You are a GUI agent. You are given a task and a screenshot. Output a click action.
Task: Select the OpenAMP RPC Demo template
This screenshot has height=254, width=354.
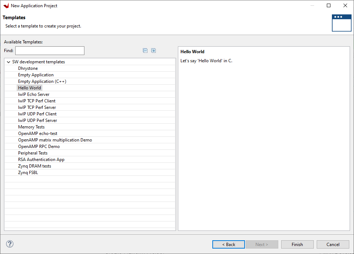(39, 147)
